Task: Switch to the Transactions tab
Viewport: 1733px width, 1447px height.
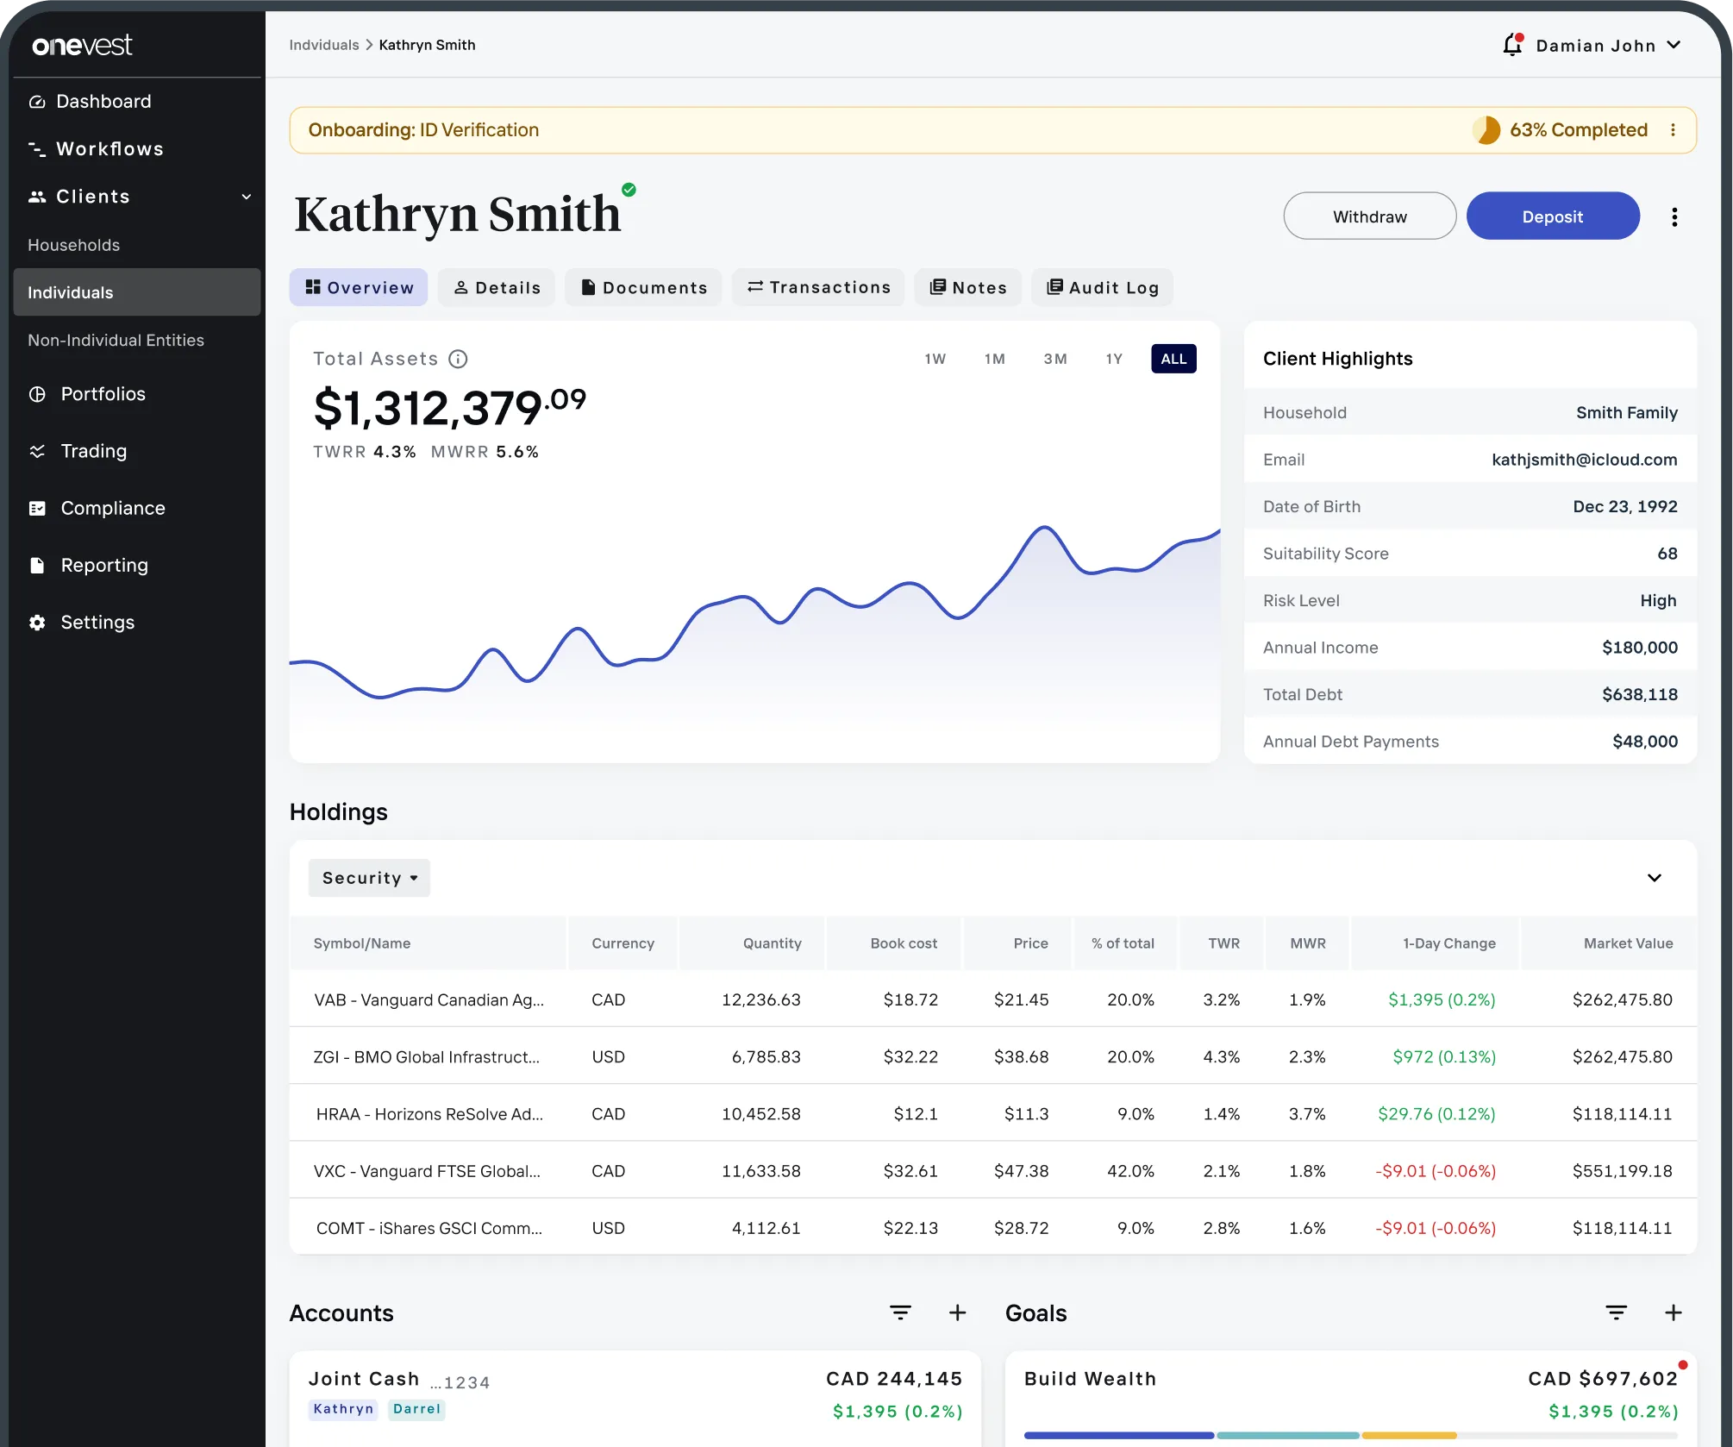Action: pyautogui.click(x=817, y=287)
